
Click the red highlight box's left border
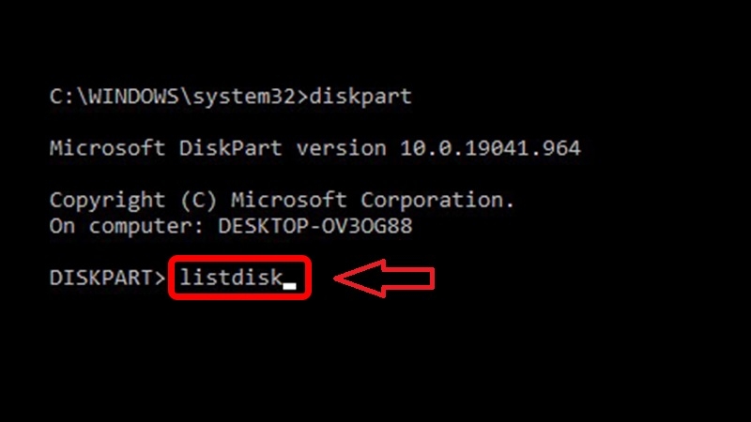[x=171, y=279]
